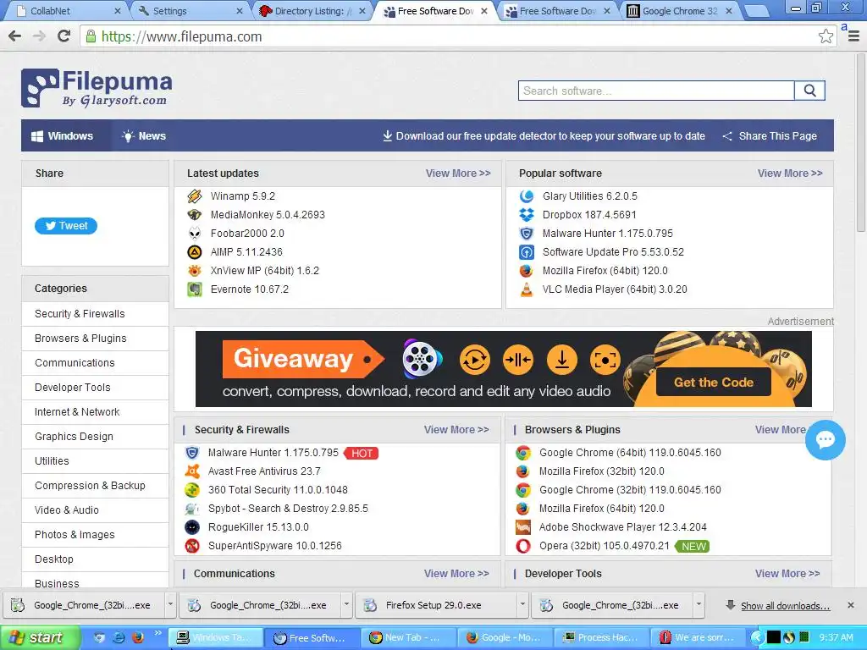The height and width of the screenshot is (650, 867).
Task: Reload the page with the refresh icon
Action: coord(64,36)
